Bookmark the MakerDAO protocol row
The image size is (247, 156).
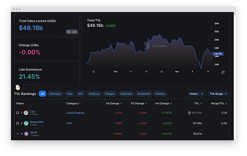(17, 123)
